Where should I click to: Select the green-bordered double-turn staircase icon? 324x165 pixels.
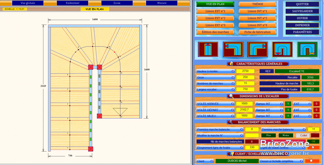click(x=307, y=49)
